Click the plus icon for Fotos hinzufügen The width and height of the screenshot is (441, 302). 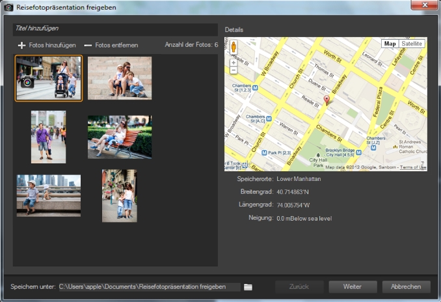[x=21, y=46]
